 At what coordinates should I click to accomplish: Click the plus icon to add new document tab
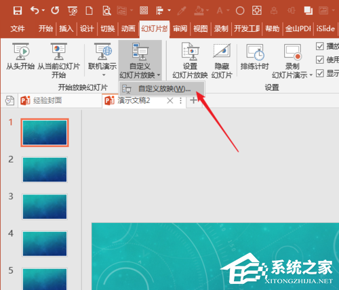193,100
